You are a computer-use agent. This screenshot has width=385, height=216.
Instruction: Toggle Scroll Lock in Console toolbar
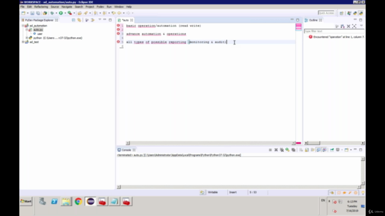click(307, 150)
